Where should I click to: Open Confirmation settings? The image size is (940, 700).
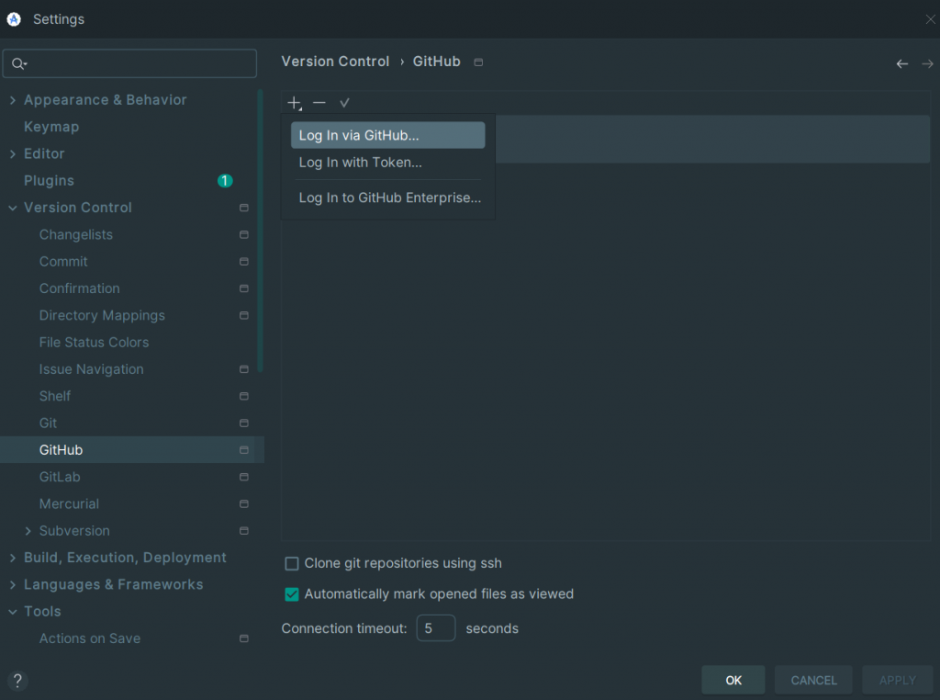80,288
